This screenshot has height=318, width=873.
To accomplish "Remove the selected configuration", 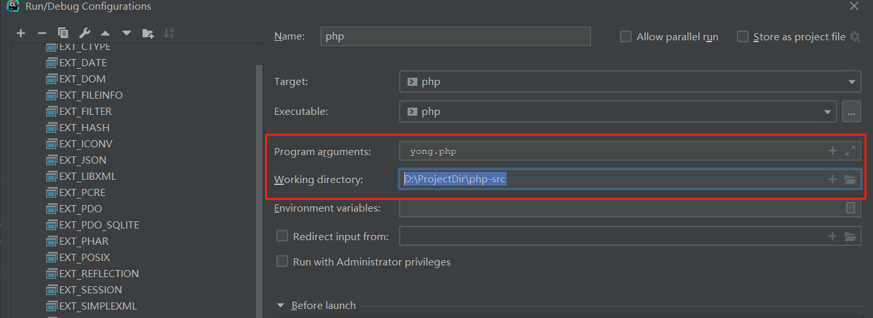I will pos(42,33).
